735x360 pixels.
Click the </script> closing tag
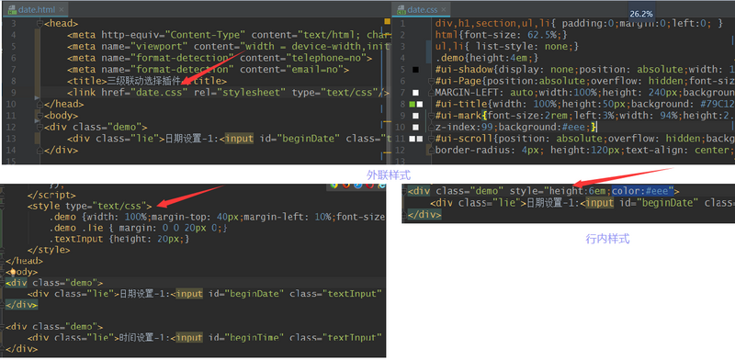coord(51,195)
